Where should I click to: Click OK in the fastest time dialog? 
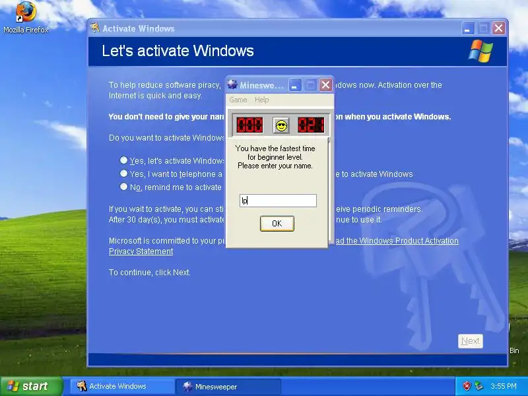277,224
